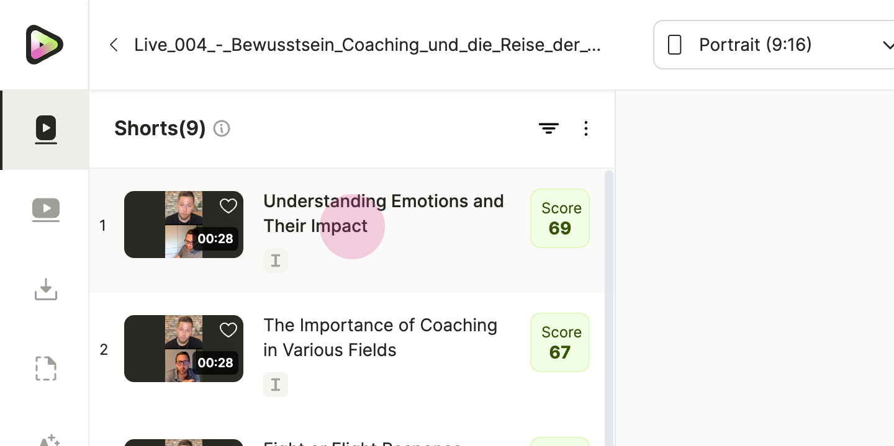
Task: Open the three-dot more options menu
Action: [586, 128]
